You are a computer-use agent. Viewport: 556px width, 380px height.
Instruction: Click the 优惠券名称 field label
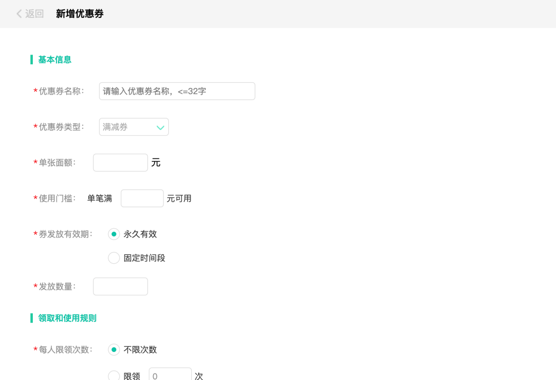[x=61, y=91]
